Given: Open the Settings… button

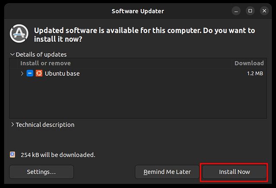Looking at the screenshot, I should tap(41, 172).
